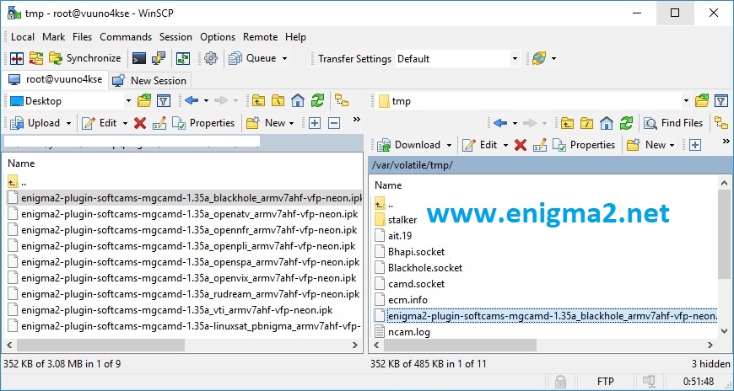Go to remote parent directory icon
The image size is (734, 391).
pyautogui.click(x=567, y=123)
